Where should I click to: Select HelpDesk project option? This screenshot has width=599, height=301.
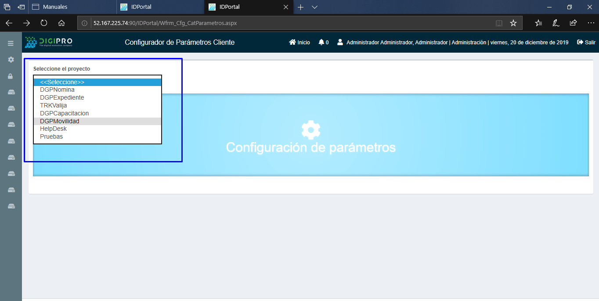(x=54, y=129)
